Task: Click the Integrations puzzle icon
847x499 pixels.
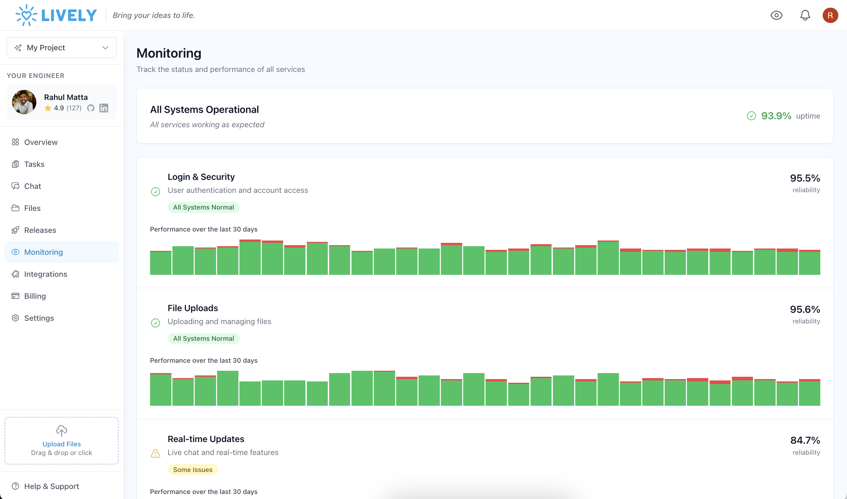Action: click(x=15, y=274)
